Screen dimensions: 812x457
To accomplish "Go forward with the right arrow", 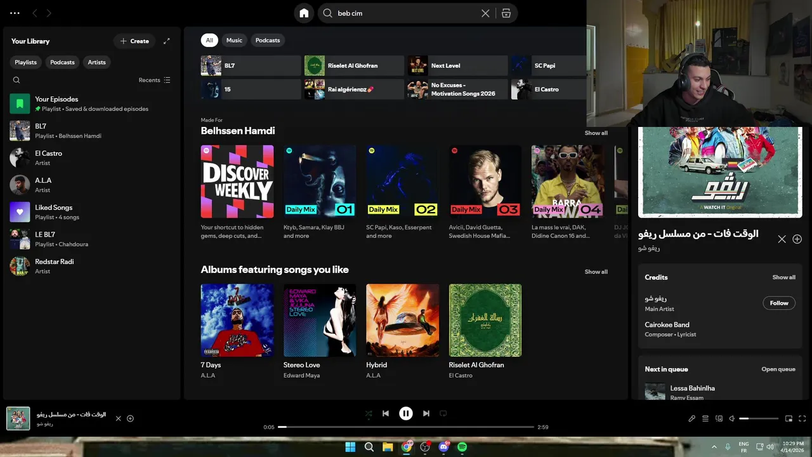I will pyautogui.click(x=49, y=13).
